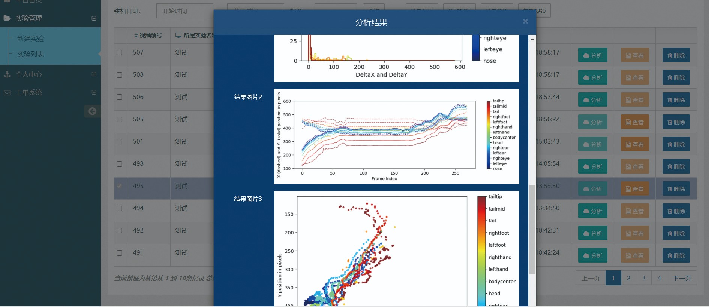
Task: Go to page 4 in pagination
Action: (x=659, y=278)
